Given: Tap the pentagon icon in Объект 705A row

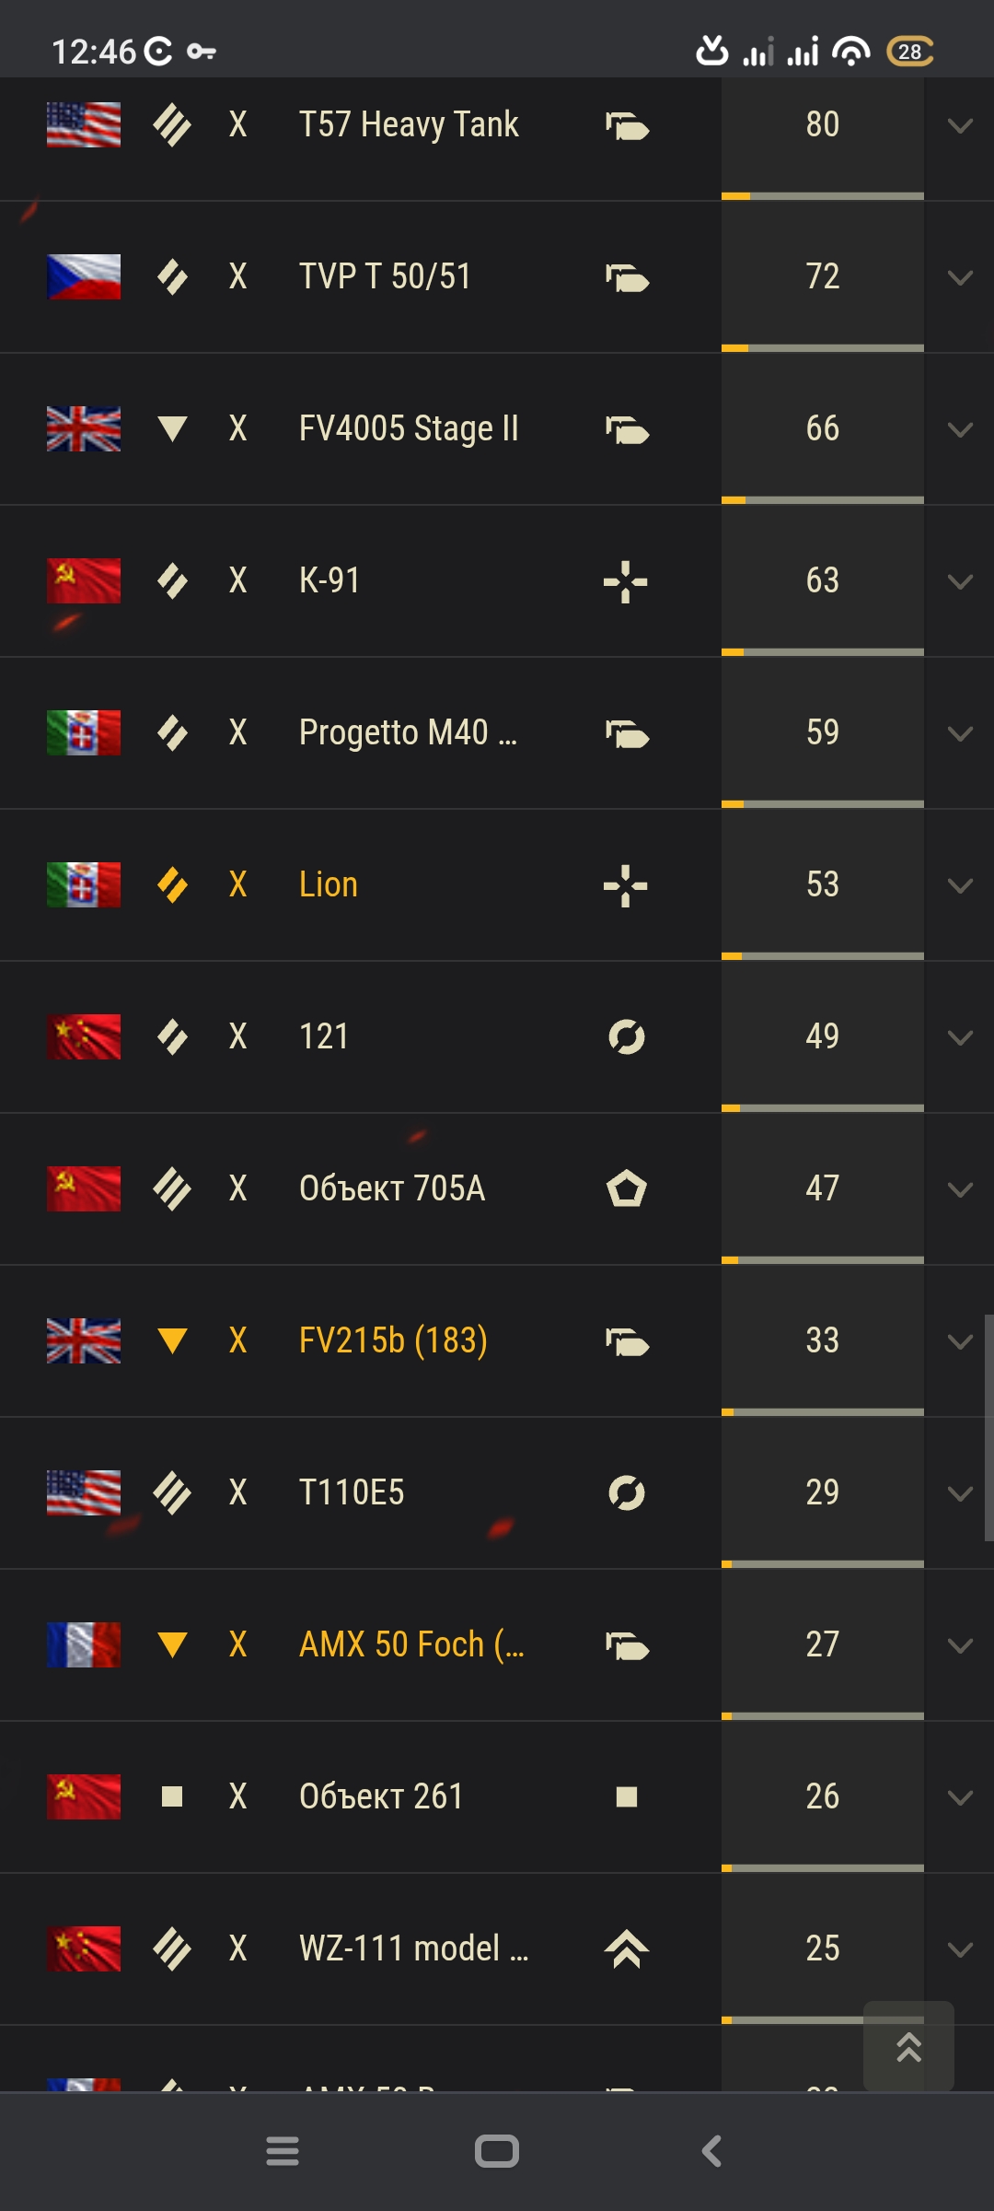Looking at the screenshot, I should tap(627, 1188).
